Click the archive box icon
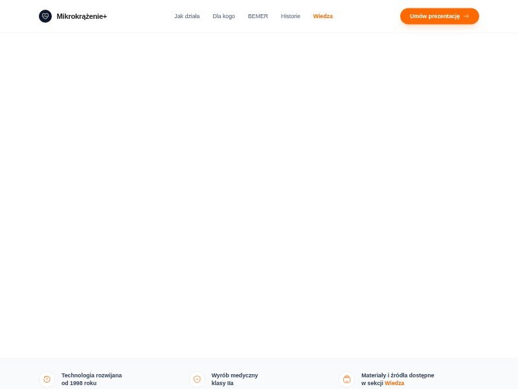 pos(346,379)
